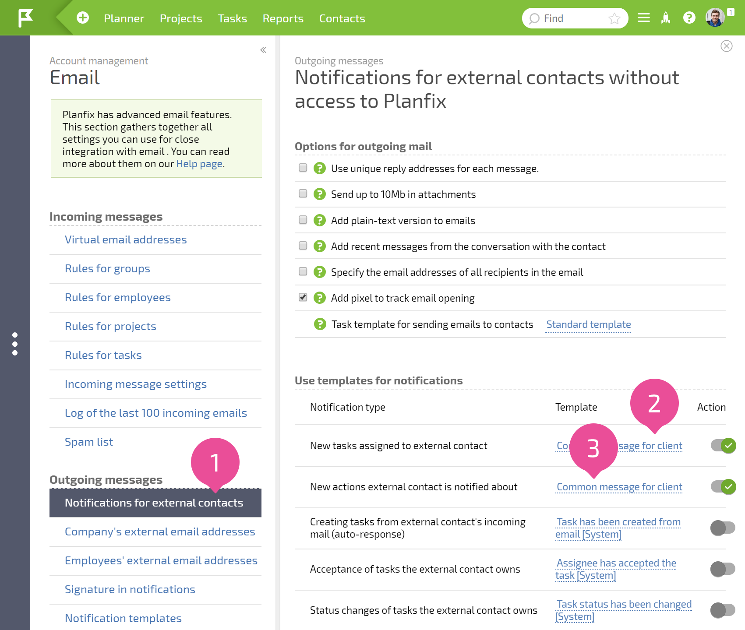Open the Help page link
Screen dimensions: 745x630
[x=199, y=164]
